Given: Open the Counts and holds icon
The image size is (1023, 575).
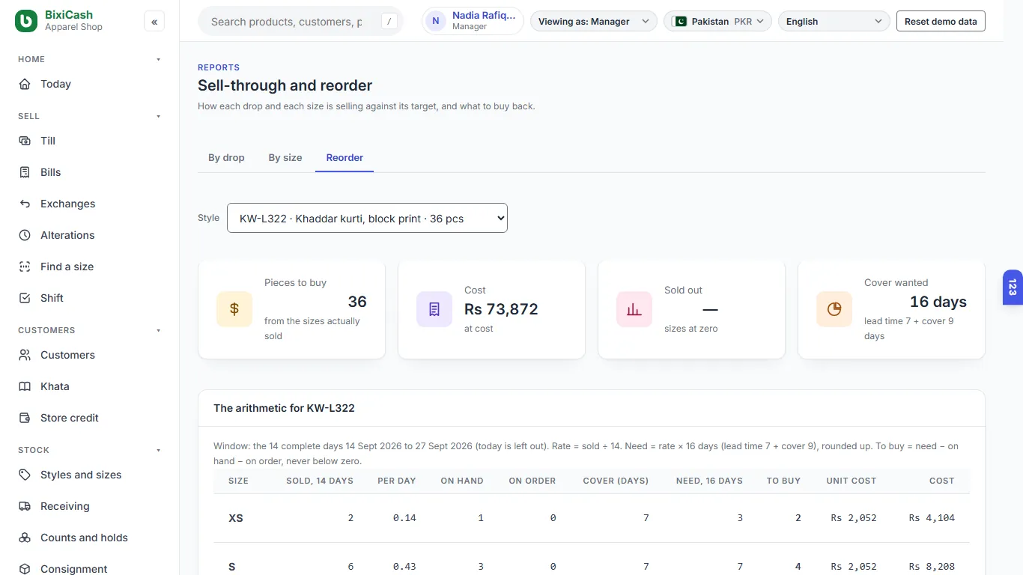Looking at the screenshot, I should pyautogui.click(x=25, y=538).
